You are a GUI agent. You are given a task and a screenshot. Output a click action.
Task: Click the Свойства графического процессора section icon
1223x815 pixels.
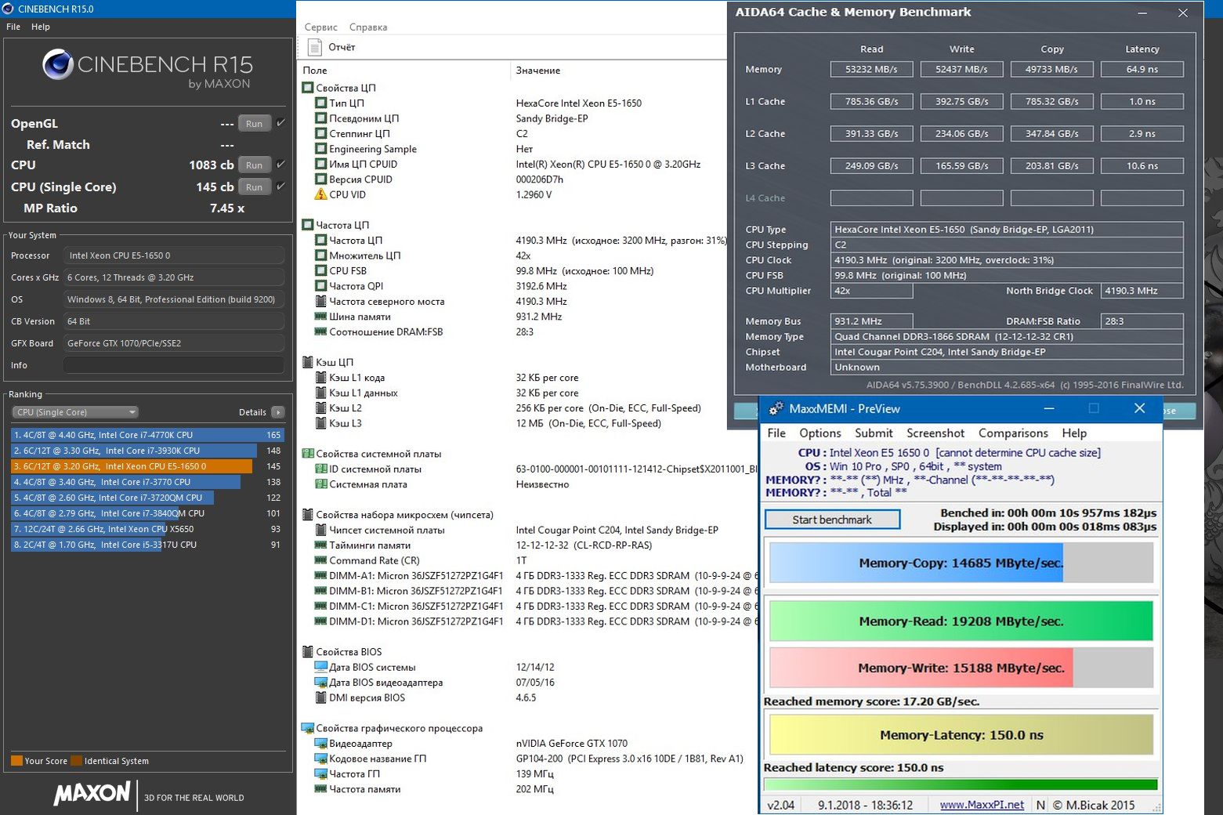pyautogui.click(x=308, y=728)
